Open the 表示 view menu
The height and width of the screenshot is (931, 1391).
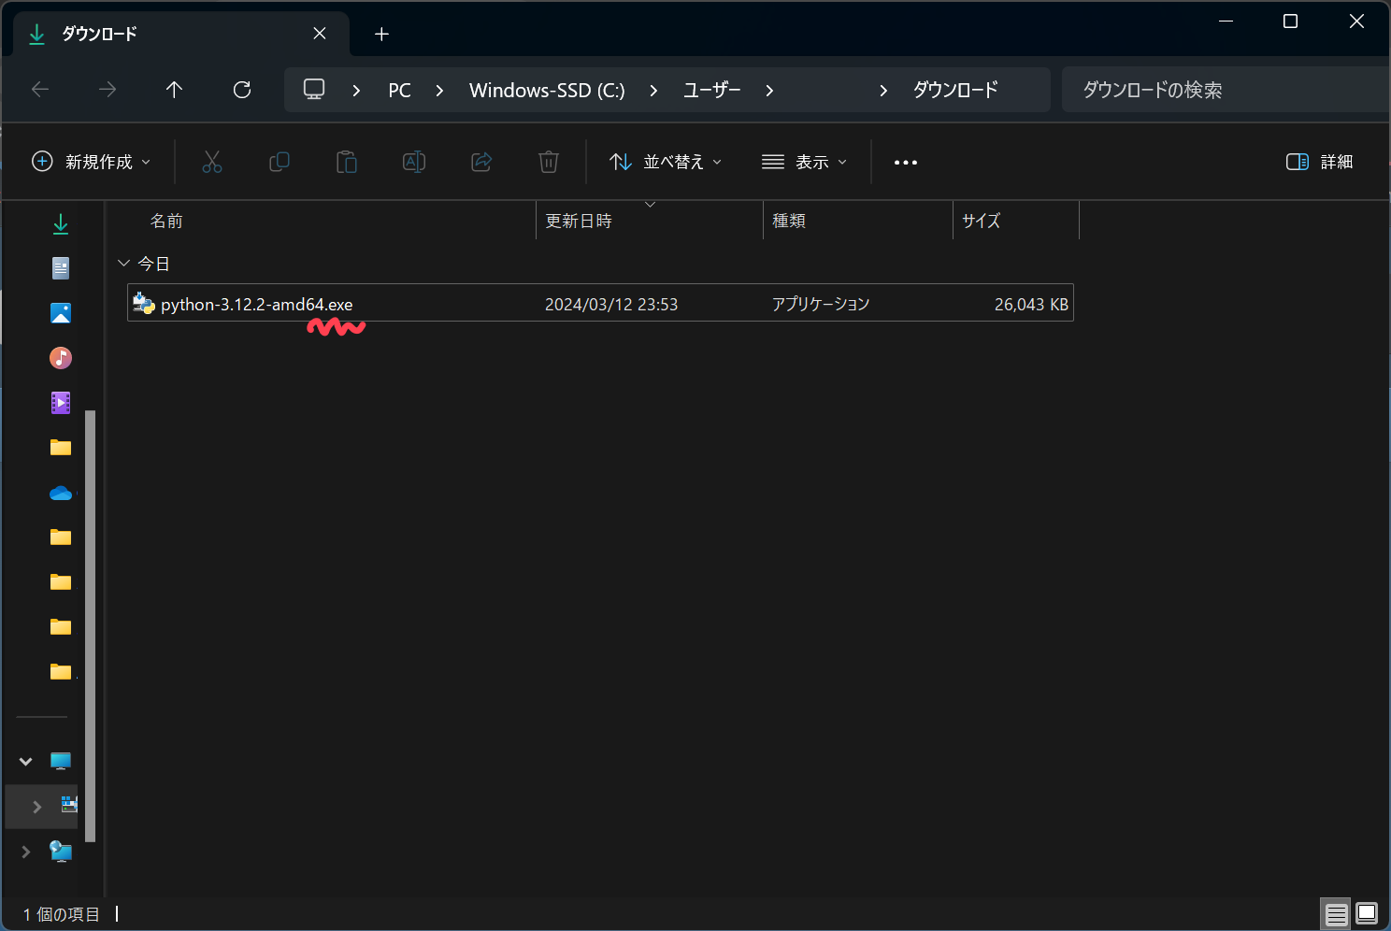point(804,162)
